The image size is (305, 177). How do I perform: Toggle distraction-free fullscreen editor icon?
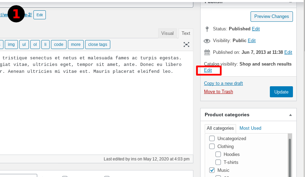(x=186, y=45)
